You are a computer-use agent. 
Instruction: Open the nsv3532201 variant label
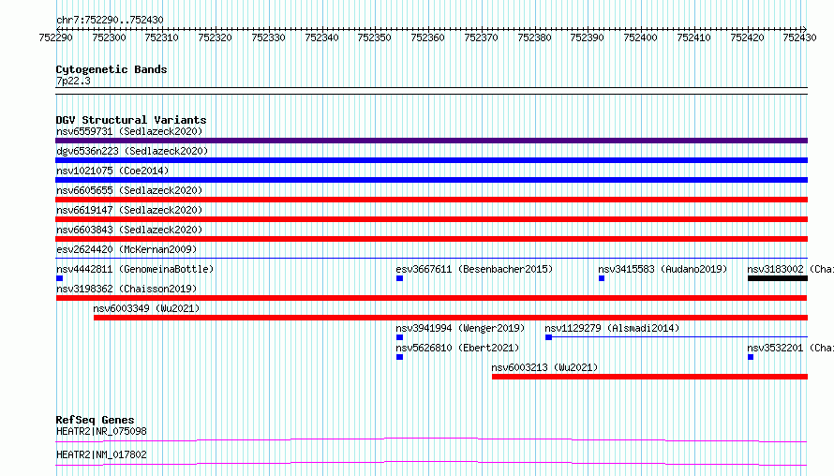[x=790, y=348]
